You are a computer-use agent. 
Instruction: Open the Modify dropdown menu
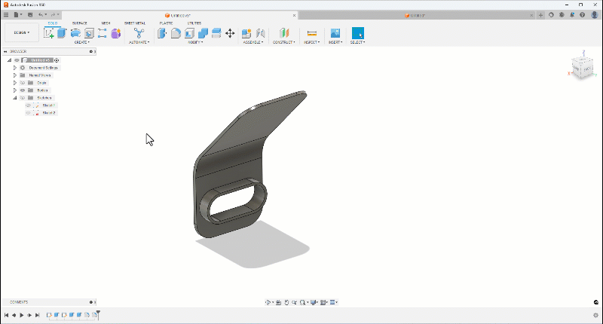coord(194,43)
